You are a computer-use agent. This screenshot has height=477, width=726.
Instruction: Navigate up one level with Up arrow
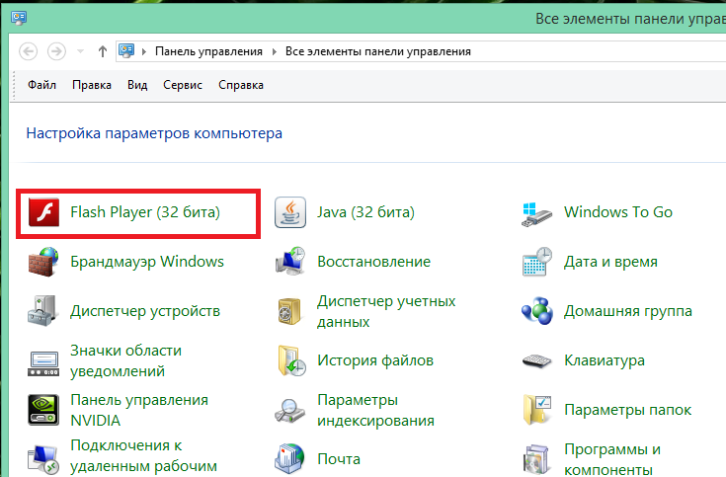click(103, 51)
